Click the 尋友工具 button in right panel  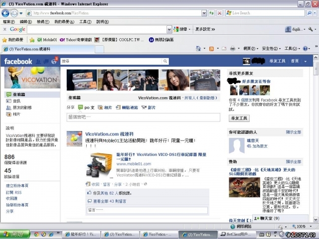click(239, 118)
